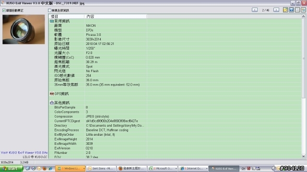Click the red IME icon in language bar
This screenshot has height=172, width=307.
point(248,169)
